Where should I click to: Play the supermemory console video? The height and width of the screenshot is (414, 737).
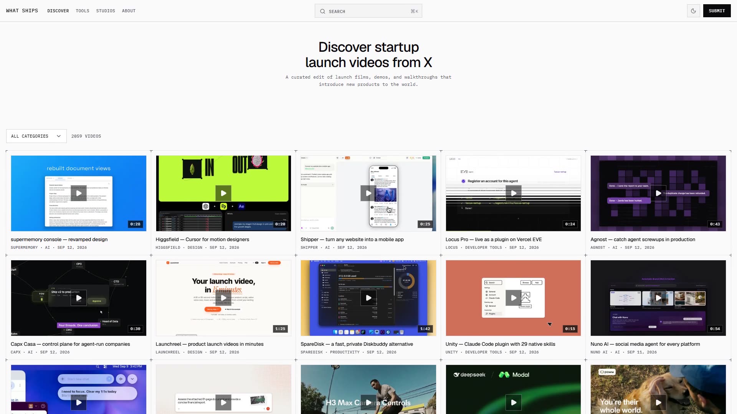click(x=78, y=193)
